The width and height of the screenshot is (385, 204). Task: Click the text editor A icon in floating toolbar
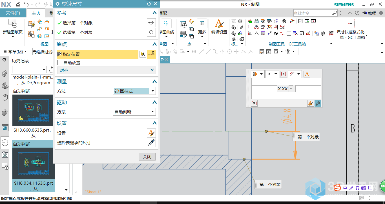pos(307,74)
